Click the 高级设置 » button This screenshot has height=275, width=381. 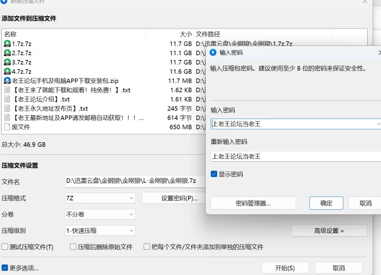(329, 231)
